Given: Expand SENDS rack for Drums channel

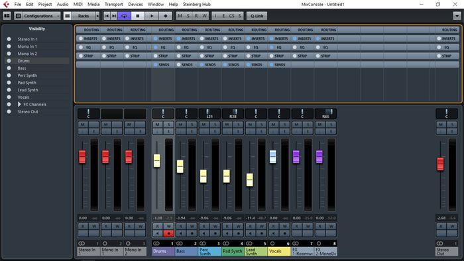Looking at the screenshot, I should click(x=163, y=64).
